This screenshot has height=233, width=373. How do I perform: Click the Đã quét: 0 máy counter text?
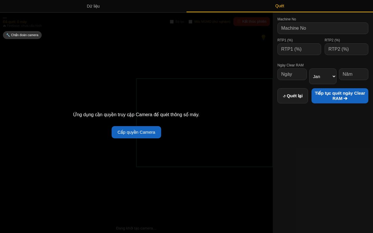(15, 22)
